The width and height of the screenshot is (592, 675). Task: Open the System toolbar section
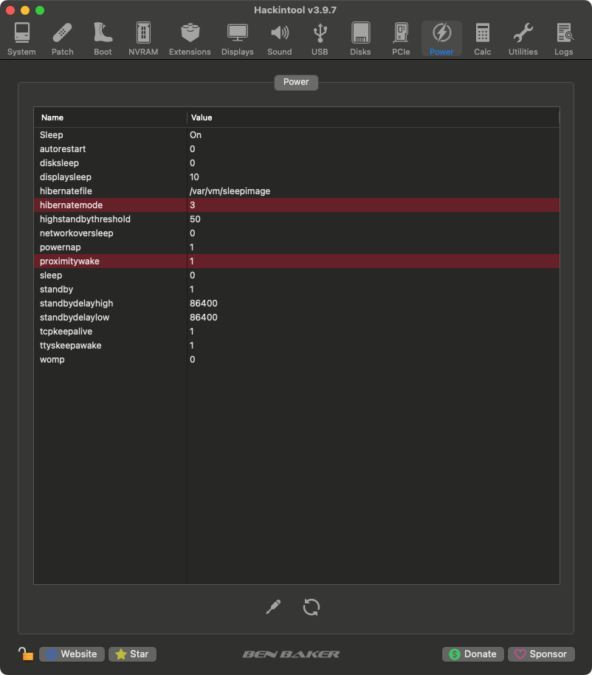click(x=21, y=38)
